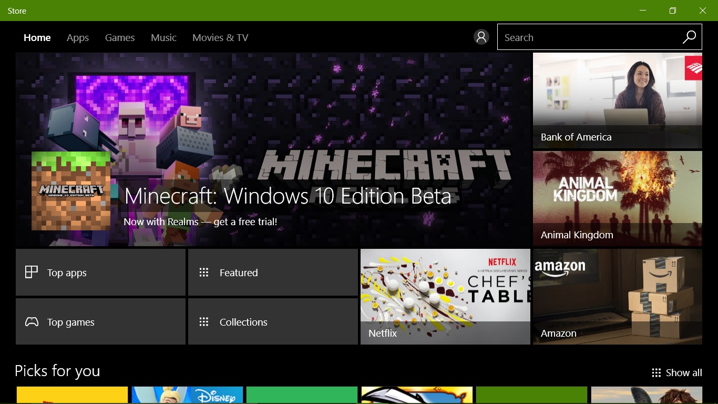Screen dimensions: 718x404
Task: Go to the Home tab
Action: coord(37,37)
